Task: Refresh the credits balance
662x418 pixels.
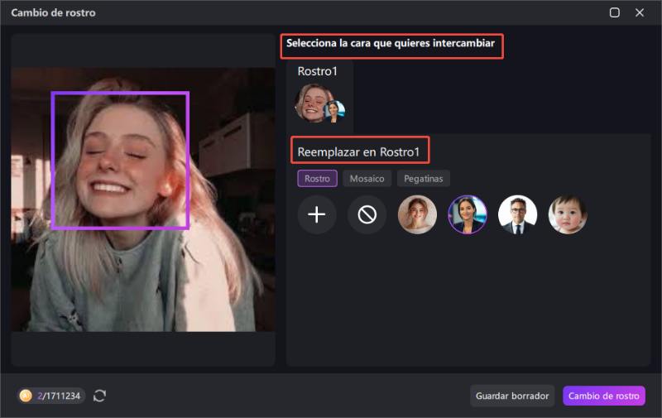Action: click(x=100, y=396)
